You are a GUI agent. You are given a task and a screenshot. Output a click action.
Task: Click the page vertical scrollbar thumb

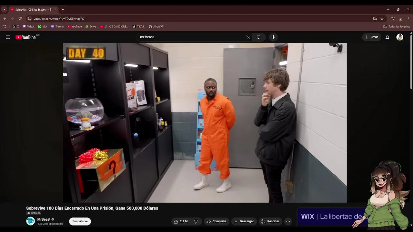tap(411, 62)
